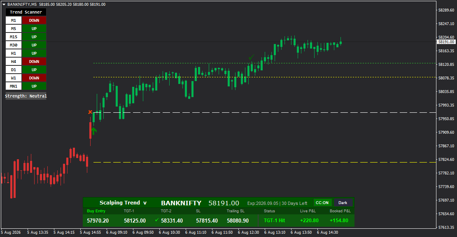
Task: Click the UP status for D1
Action: (x=34, y=70)
